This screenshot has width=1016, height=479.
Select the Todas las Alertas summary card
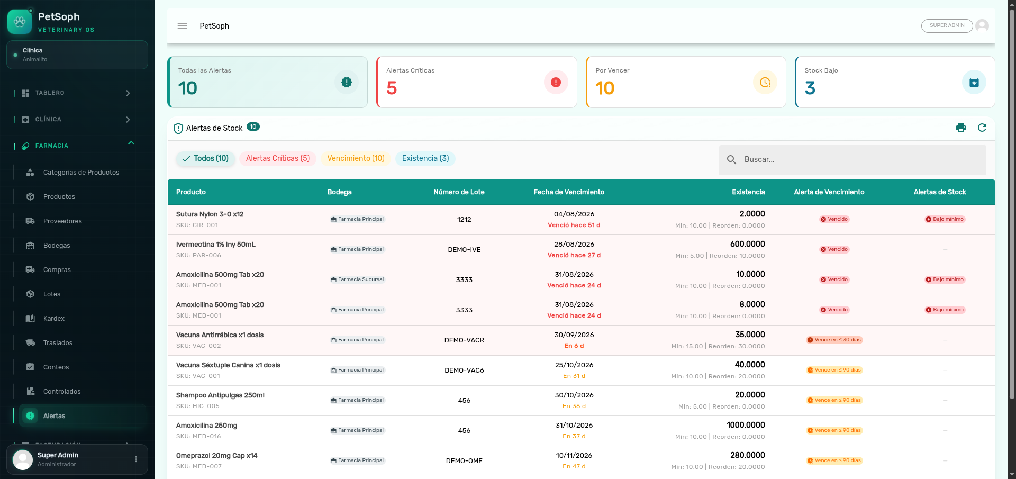[x=268, y=82]
